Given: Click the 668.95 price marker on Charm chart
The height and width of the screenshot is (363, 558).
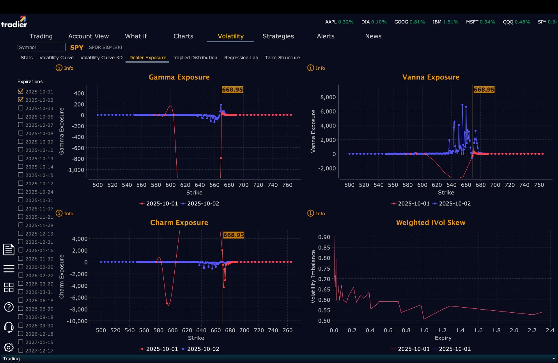Looking at the screenshot, I should click(234, 235).
